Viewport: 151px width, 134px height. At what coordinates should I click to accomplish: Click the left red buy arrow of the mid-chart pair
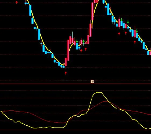pyautogui.click(x=81, y=51)
